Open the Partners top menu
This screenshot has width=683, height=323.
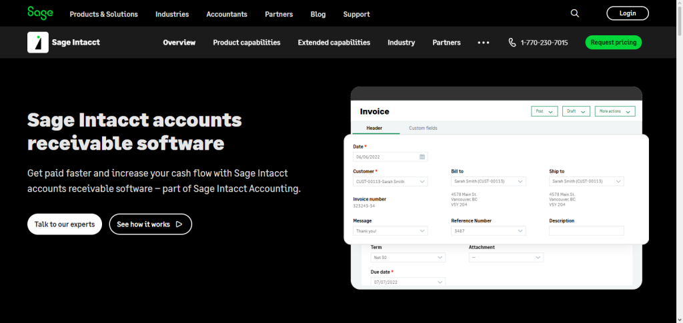click(x=279, y=14)
